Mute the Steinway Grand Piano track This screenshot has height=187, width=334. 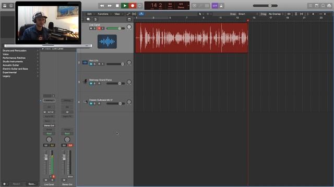[x=91, y=84]
